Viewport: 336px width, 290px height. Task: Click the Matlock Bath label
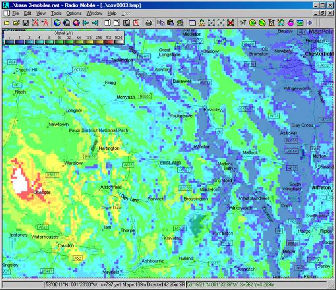point(225,166)
